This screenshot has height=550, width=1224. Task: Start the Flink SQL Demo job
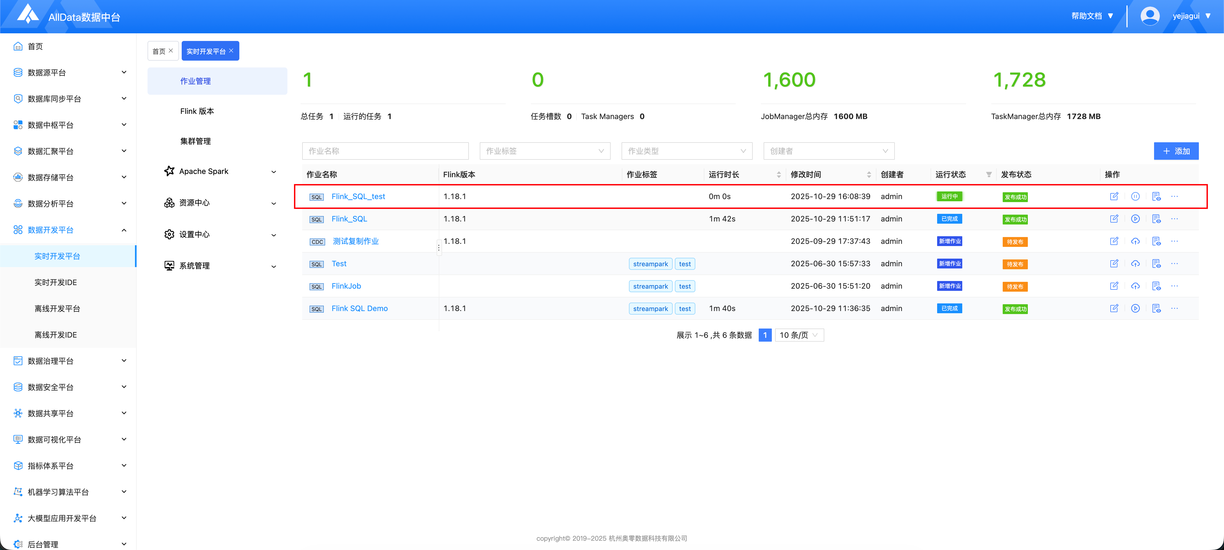click(1135, 308)
